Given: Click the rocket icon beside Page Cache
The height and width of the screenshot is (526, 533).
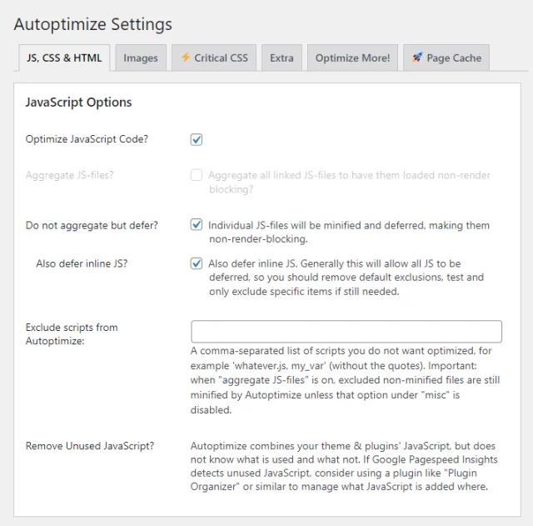Looking at the screenshot, I should [417, 58].
